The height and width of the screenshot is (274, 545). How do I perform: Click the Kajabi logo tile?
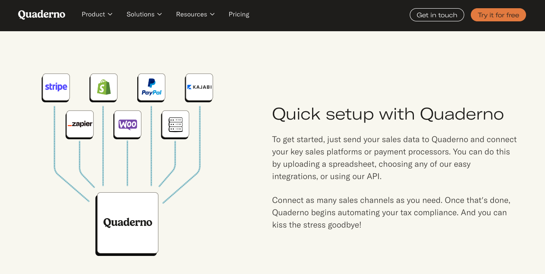(200, 87)
